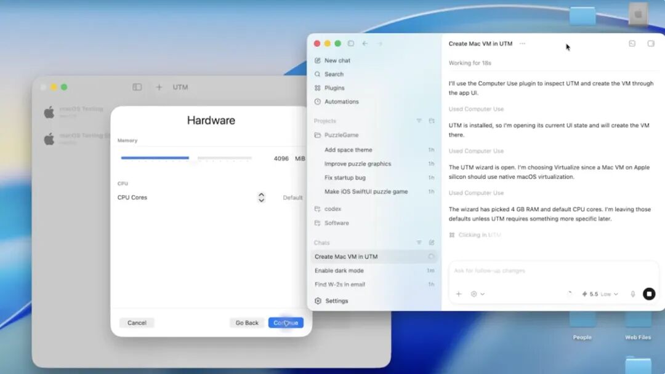Screen dimensions: 665x374
Task: Click the plus attachment icon in the composer
Action: (459, 294)
